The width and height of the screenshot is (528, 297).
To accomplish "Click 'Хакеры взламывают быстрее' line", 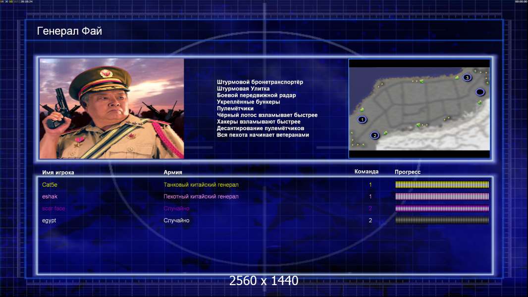I will 259,122.
